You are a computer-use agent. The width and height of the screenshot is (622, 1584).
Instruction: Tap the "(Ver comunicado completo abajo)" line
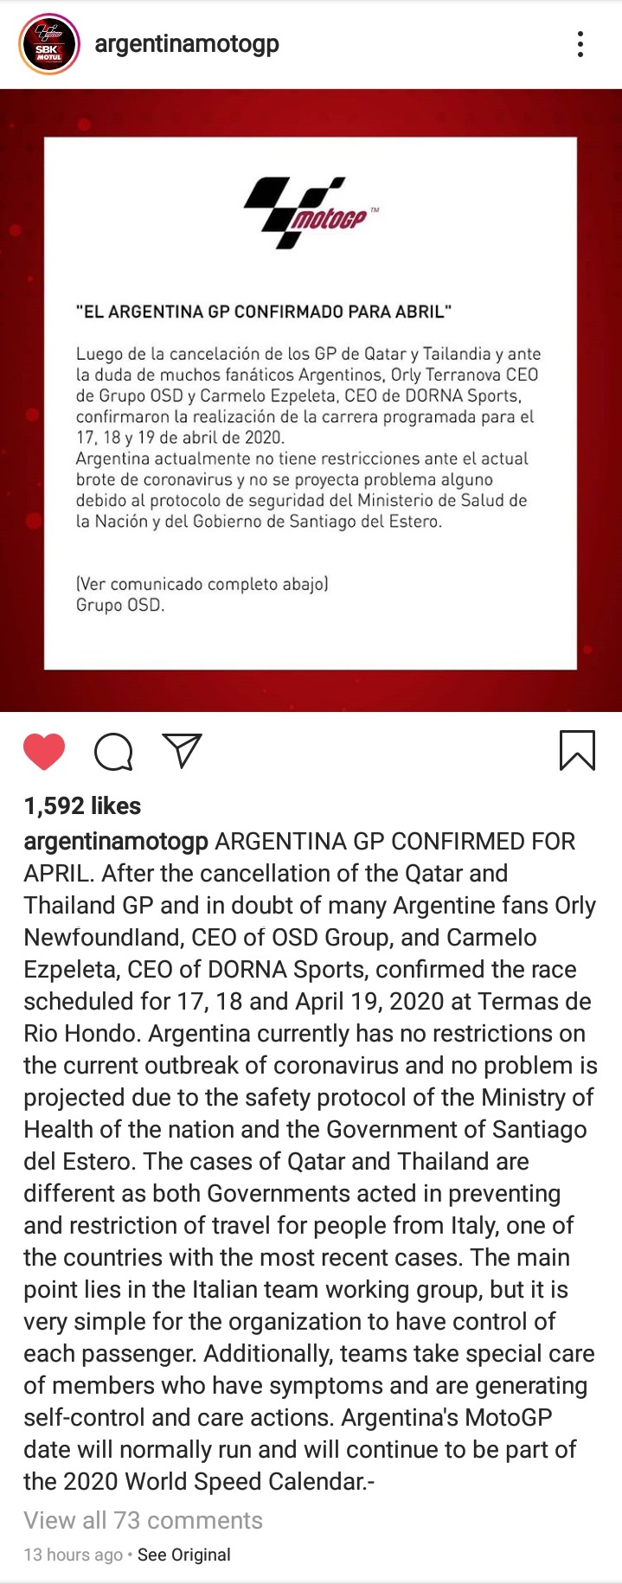(x=202, y=584)
